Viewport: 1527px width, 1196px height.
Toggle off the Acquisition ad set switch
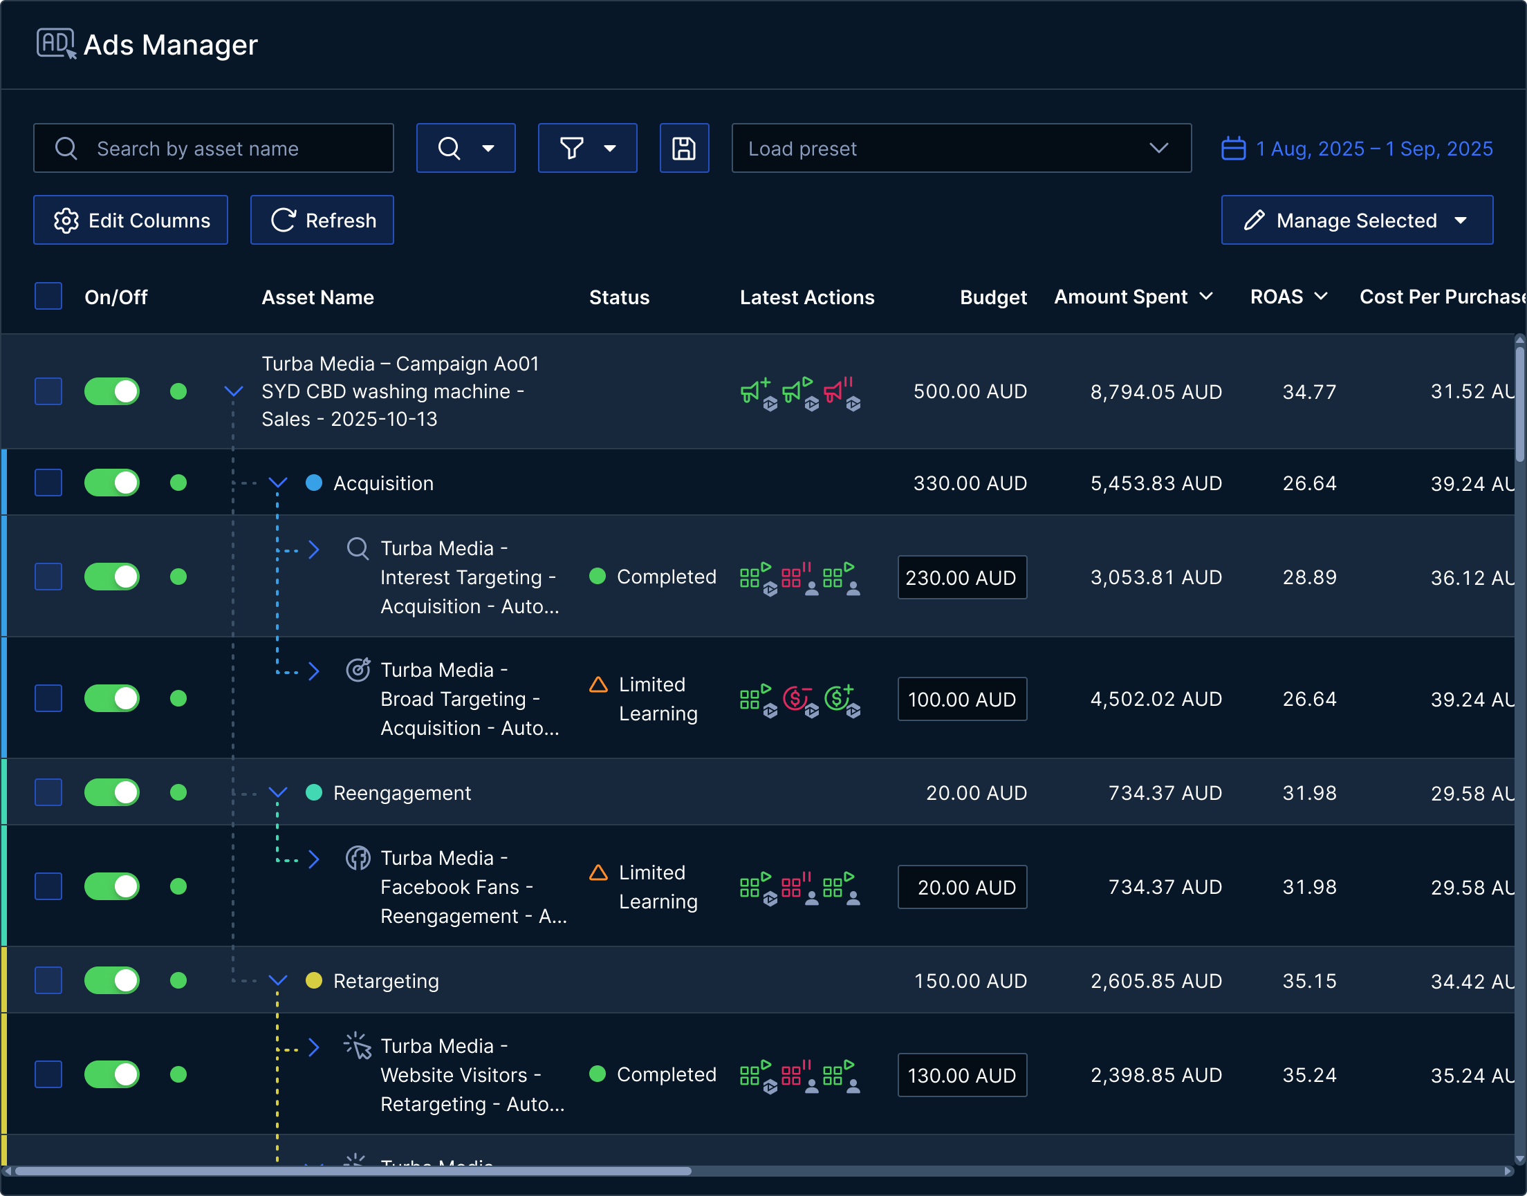pos(112,483)
